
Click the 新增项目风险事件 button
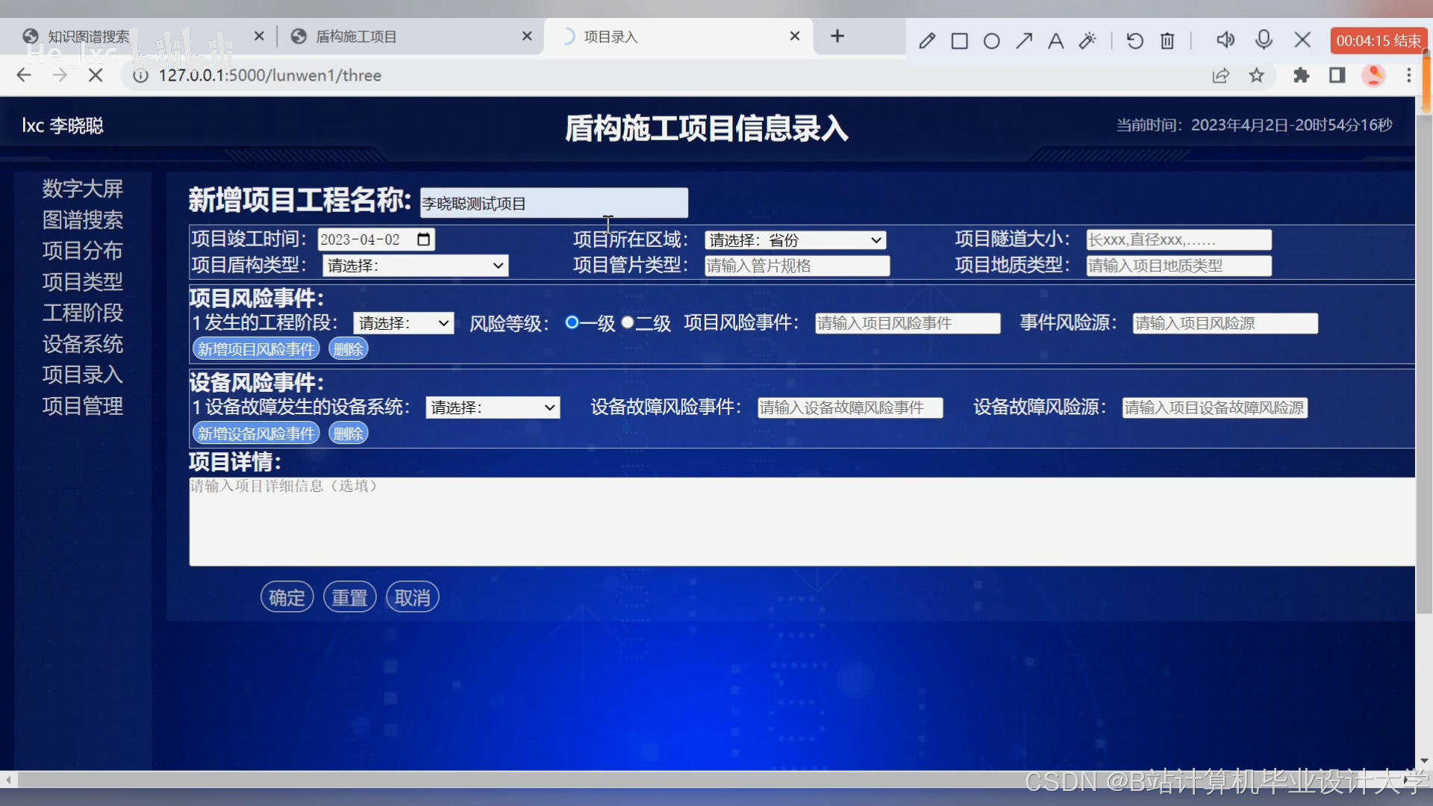256,349
